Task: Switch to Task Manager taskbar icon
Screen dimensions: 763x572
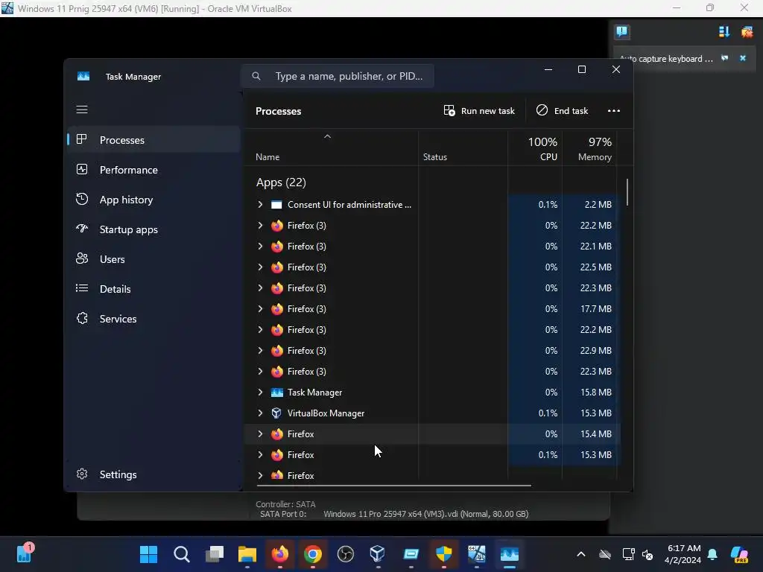Action: tap(510, 554)
